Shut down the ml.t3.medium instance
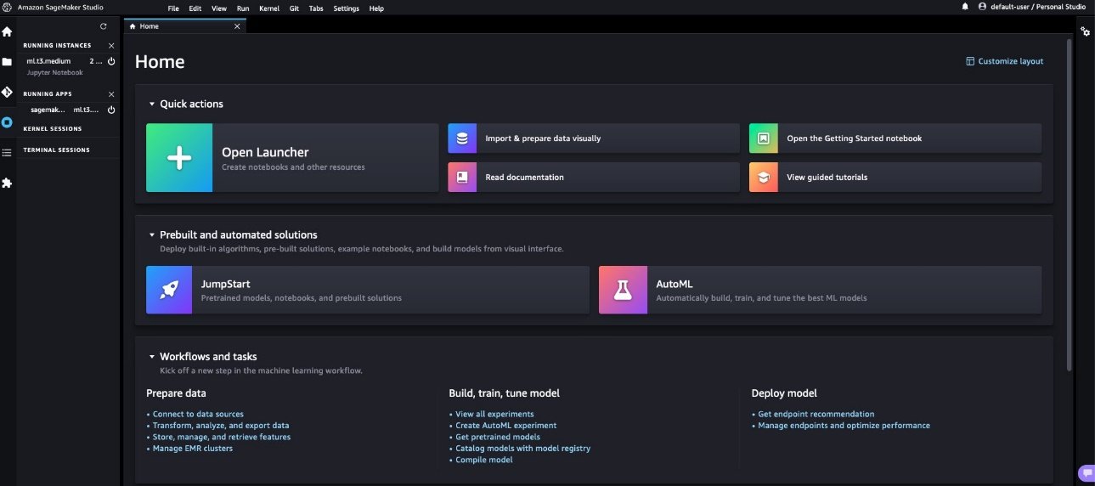Screen dimensions: 1095x486 point(111,61)
